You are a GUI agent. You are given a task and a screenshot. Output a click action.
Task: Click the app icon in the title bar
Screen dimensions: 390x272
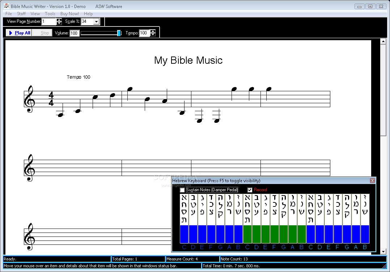(6, 6)
